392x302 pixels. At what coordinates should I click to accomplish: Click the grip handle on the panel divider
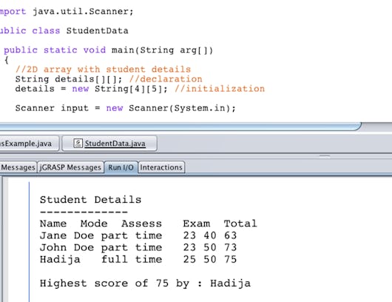click(x=325, y=156)
